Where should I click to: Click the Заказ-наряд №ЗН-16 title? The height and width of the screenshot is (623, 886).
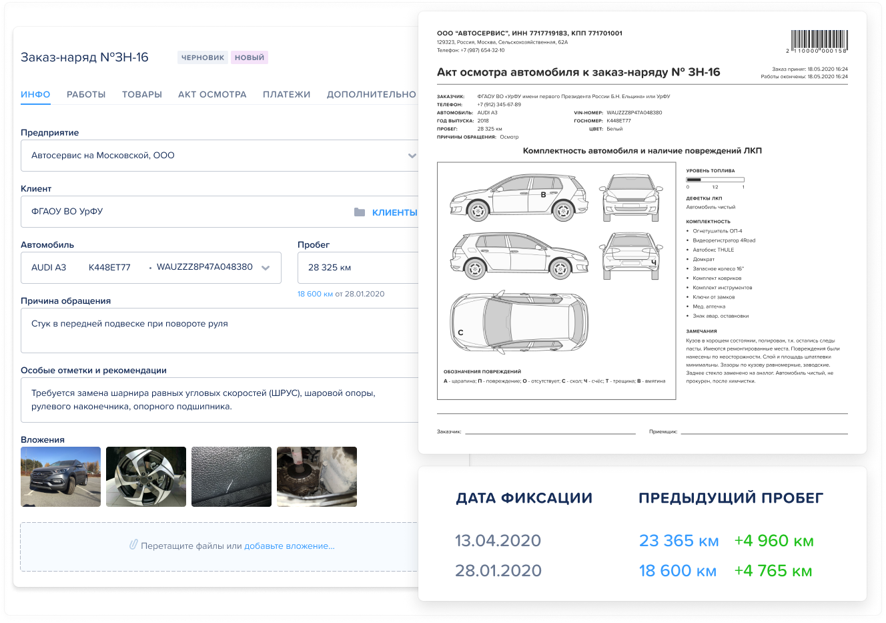coord(85,57)
